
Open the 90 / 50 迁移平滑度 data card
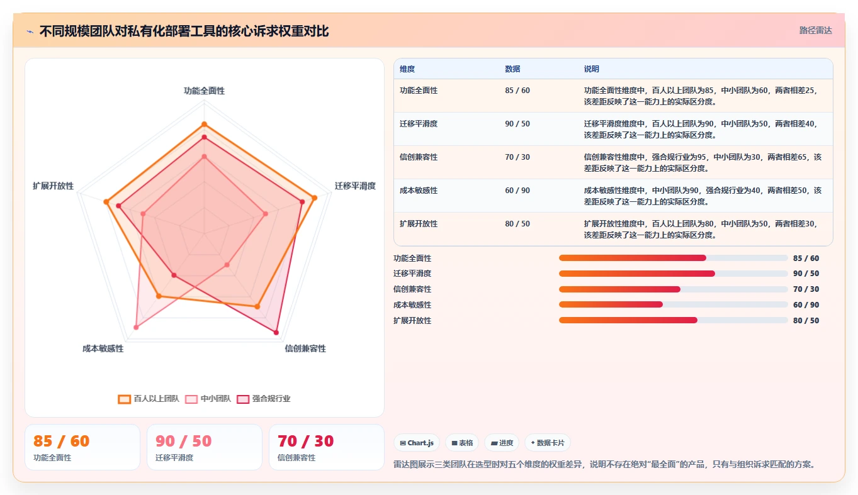[x=205, y=447]
